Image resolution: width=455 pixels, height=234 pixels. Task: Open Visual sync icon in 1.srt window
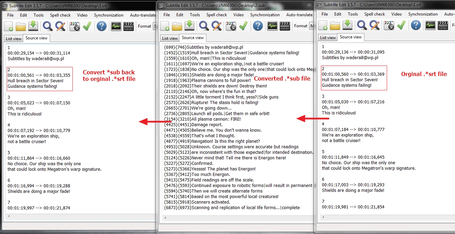(389, 25)
